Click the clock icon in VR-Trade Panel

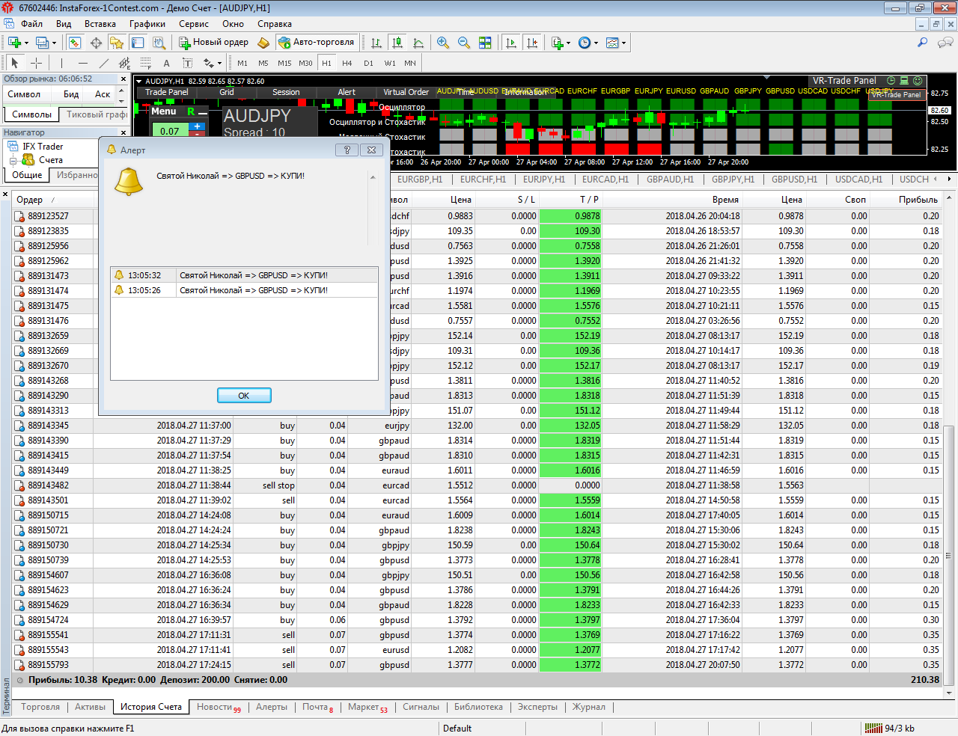[x=891, y=81]
